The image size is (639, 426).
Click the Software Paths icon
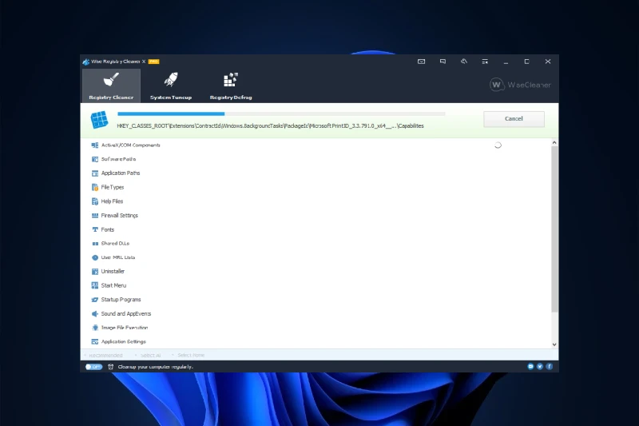click(x=95, y=159)
